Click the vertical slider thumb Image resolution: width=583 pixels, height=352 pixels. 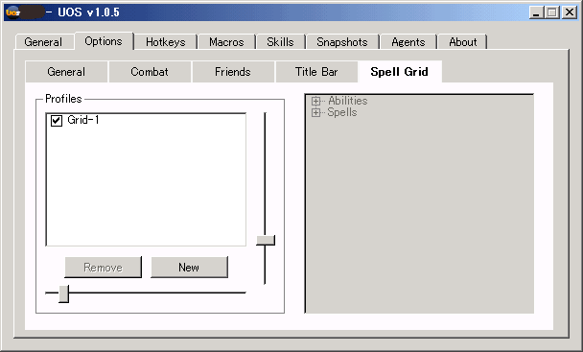click(266, 240)
